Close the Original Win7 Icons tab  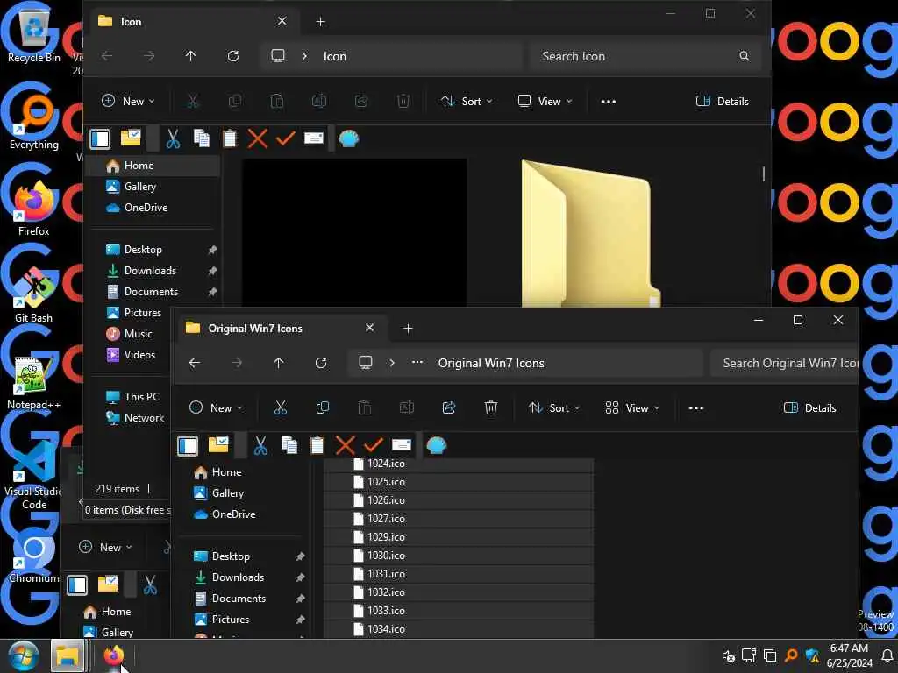(369, 328)
